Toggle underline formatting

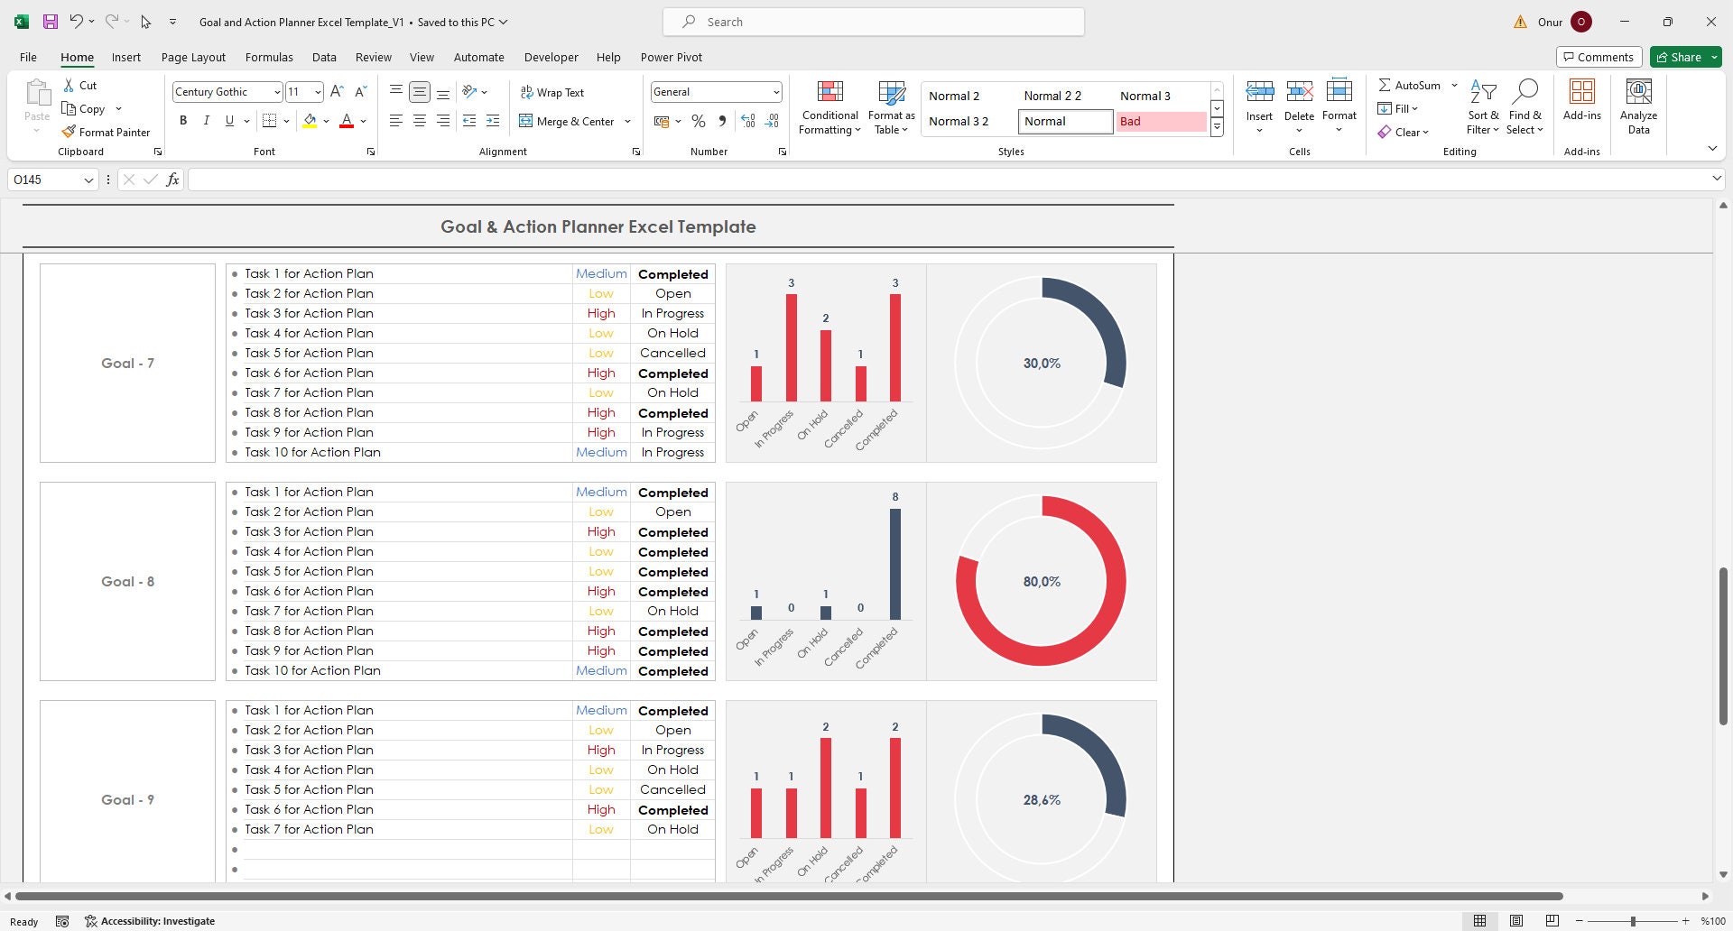coord(227,120)
